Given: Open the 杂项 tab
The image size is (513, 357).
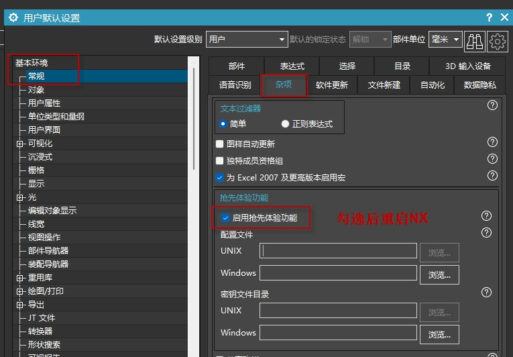Looking at the screenshot, I should (284, 85).
